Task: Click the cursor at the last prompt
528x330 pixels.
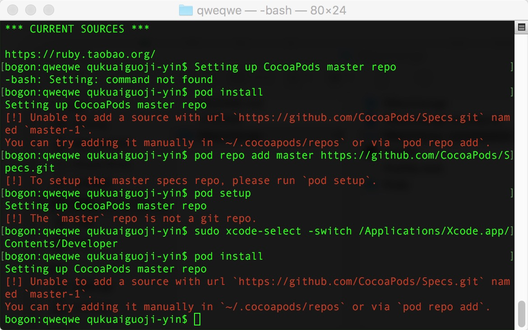Action: pyautogui.click(x=197, y=319)
